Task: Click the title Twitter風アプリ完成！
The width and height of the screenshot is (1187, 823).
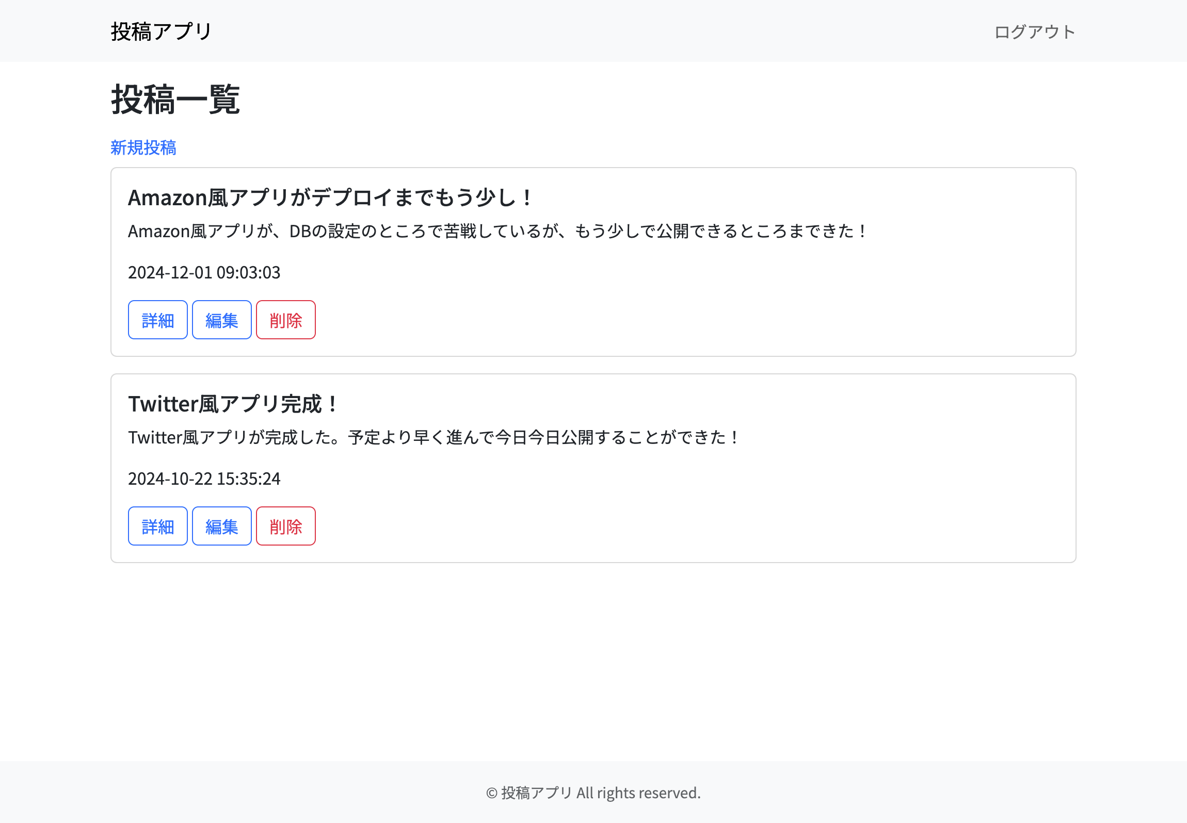Action: pyautogui.click(x=233, y=404)
